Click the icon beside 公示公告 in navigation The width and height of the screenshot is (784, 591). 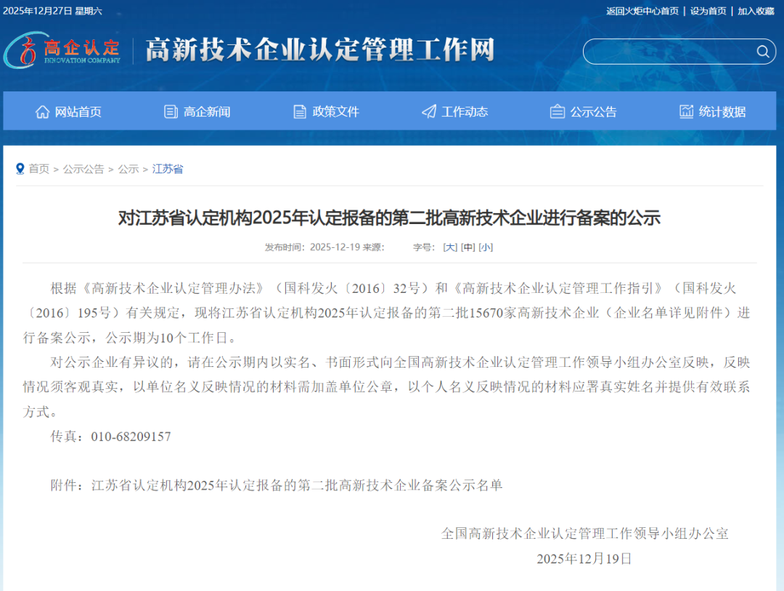coord(558,112)
